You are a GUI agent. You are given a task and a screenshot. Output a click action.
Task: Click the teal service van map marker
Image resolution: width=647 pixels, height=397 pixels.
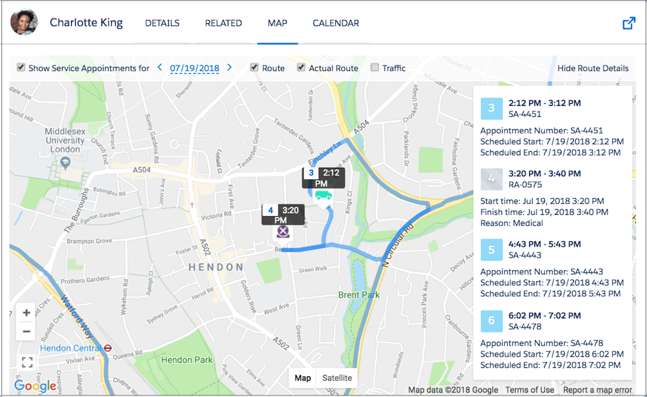322,196
